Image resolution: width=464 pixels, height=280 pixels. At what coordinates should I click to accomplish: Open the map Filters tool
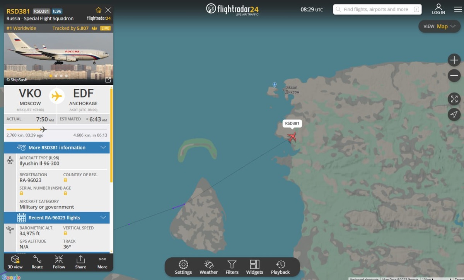click(x=232, y=267)
